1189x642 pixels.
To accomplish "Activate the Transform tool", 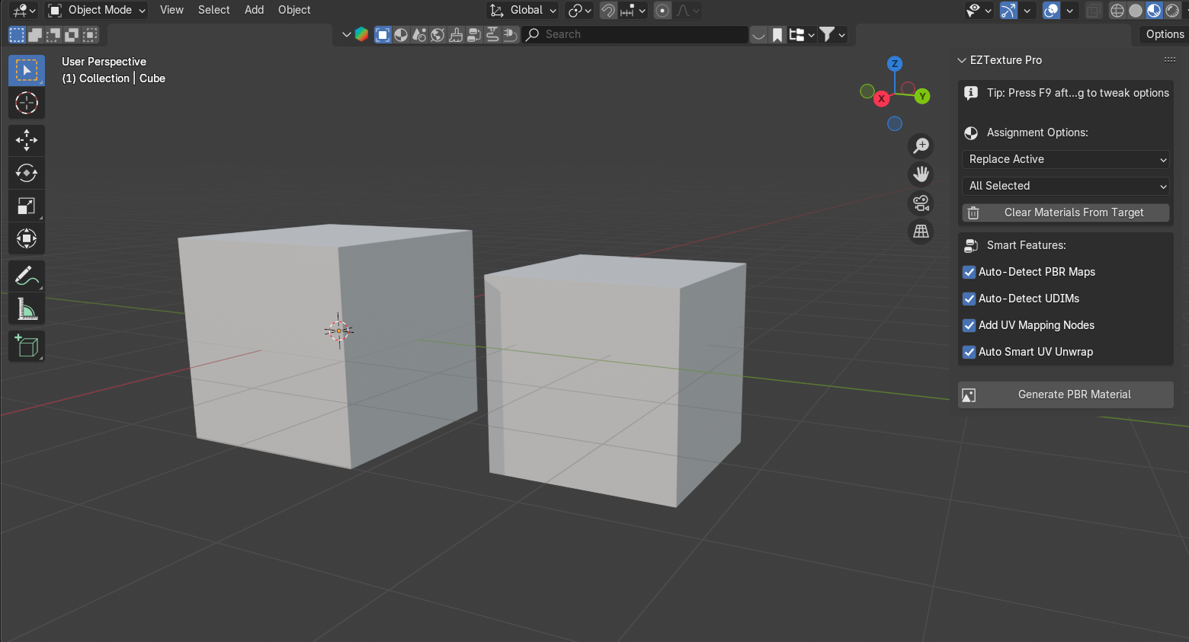I will click(x=27, y=238).
